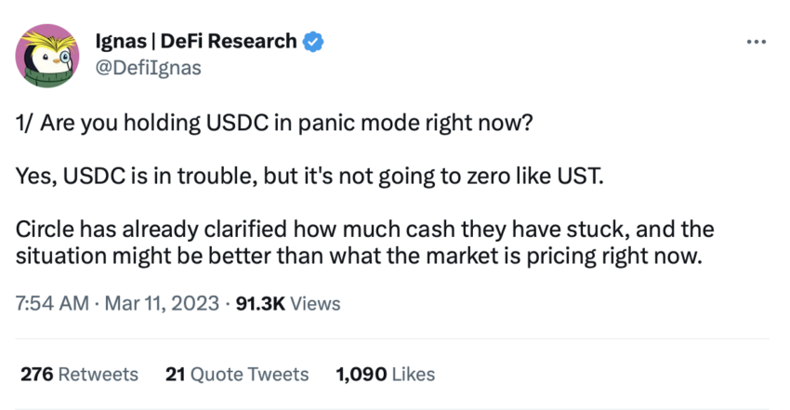Open the Ignas | DeFi Research display name
Screen dimensions: 790x410
(196, 41)
